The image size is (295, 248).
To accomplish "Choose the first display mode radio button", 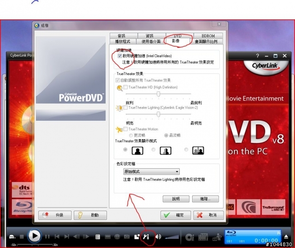I will (x=125, y=150).
